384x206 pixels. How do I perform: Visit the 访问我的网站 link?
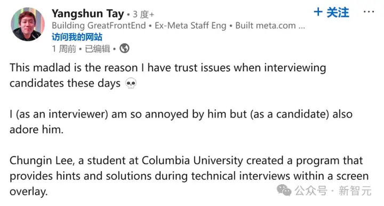click(x=77, y=37)
